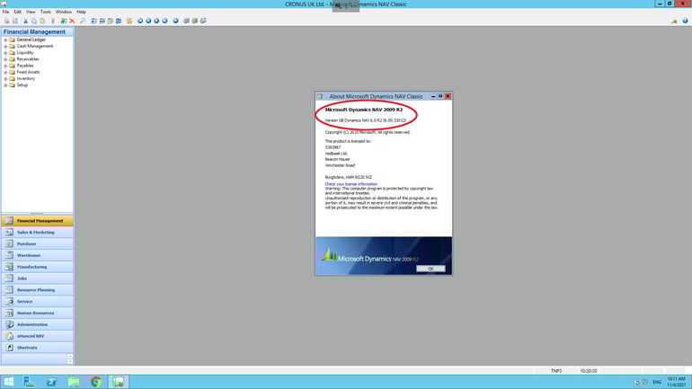Open the Administration navigation section

[x=31, y=324]
